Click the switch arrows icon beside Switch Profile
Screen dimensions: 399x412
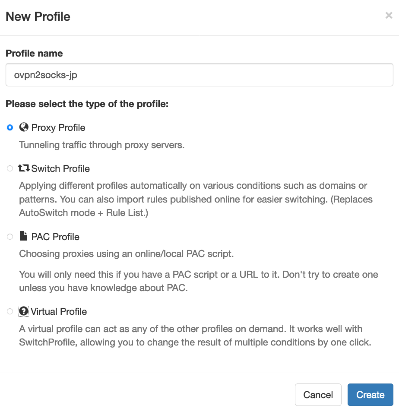[24, 168]
